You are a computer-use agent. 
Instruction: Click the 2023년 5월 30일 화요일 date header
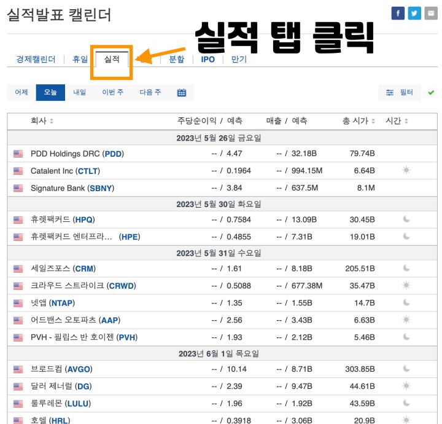219,204
